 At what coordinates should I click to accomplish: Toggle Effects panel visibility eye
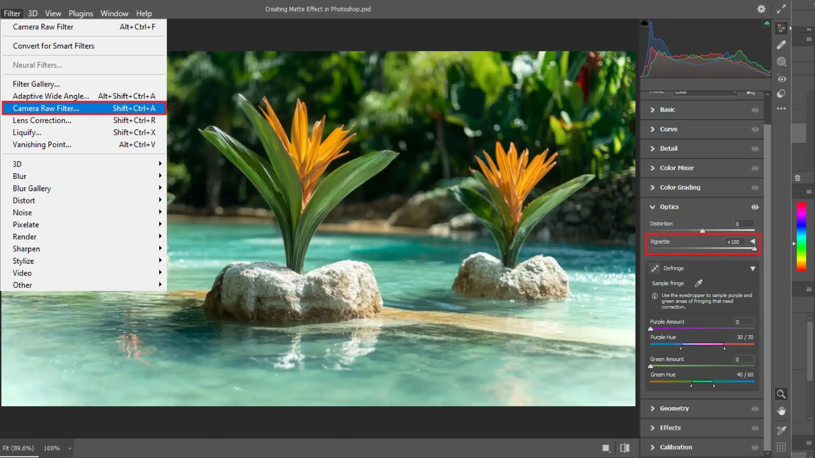(755, 428)
